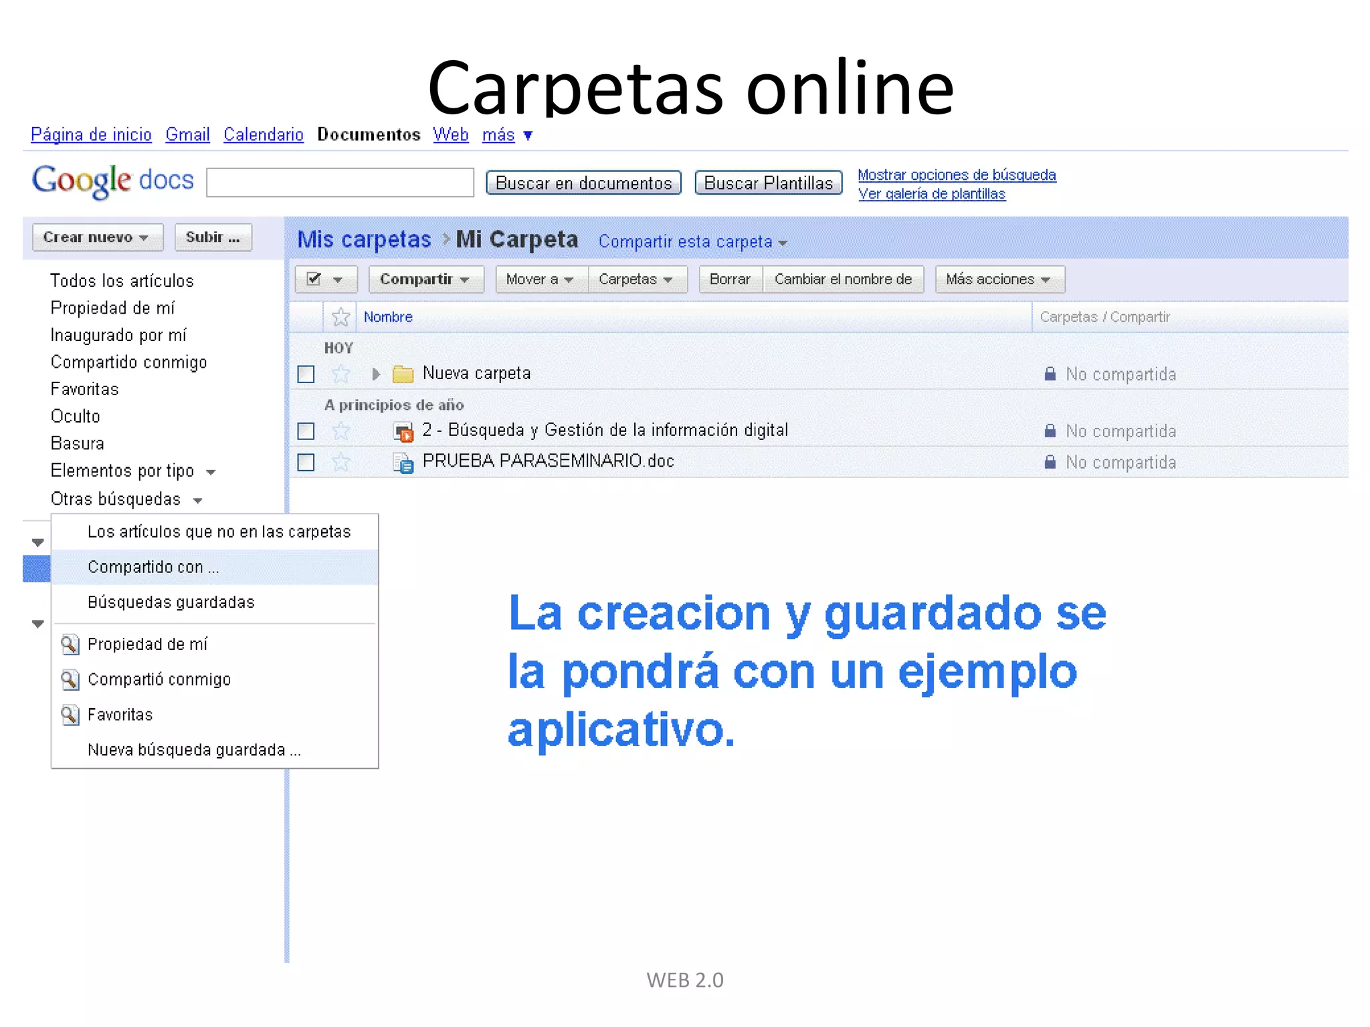
Task: Expand Otras búsquedas list
Action: pos(197,501)
